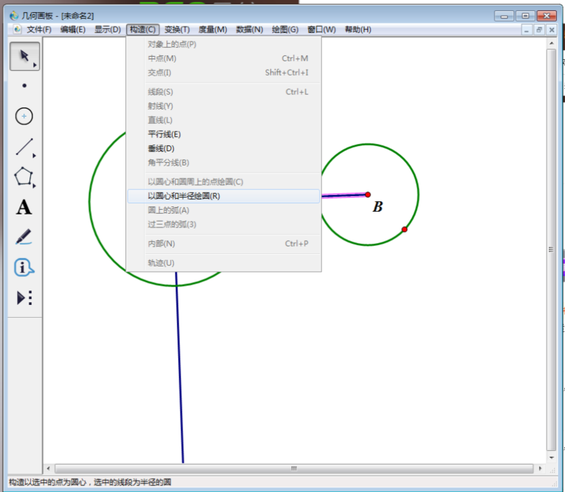Open the 显示(D) menu
This screenshot has width=565, height=492.
tap(108, 29)
